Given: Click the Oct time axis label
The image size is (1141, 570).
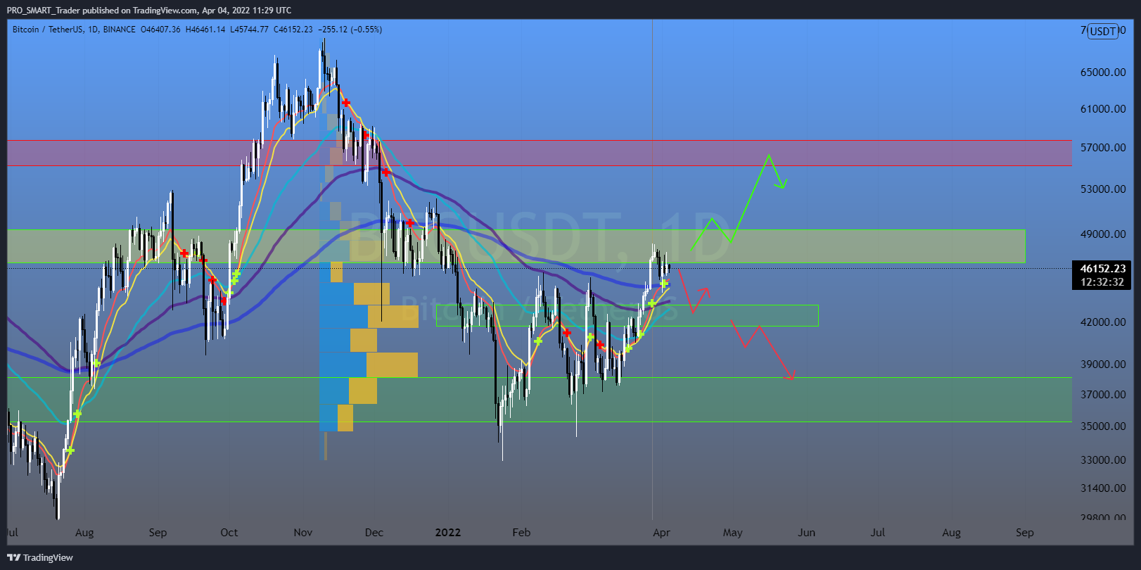Looking at the screenshot, I should pos(229,533).
